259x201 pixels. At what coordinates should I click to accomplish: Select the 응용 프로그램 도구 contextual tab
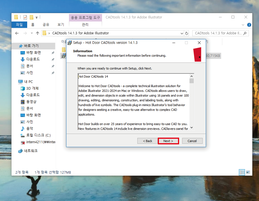pos(85,17)
